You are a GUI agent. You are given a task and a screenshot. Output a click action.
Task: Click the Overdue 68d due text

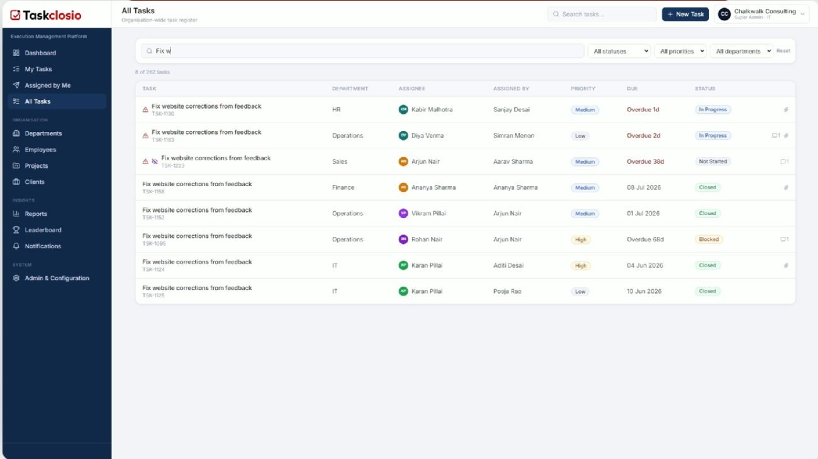click(x=645, y=240)
